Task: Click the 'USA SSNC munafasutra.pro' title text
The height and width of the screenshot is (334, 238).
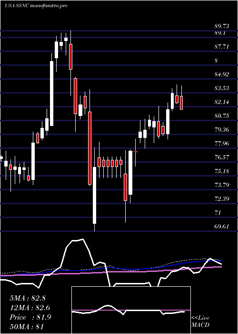Action: coord(36,6)
